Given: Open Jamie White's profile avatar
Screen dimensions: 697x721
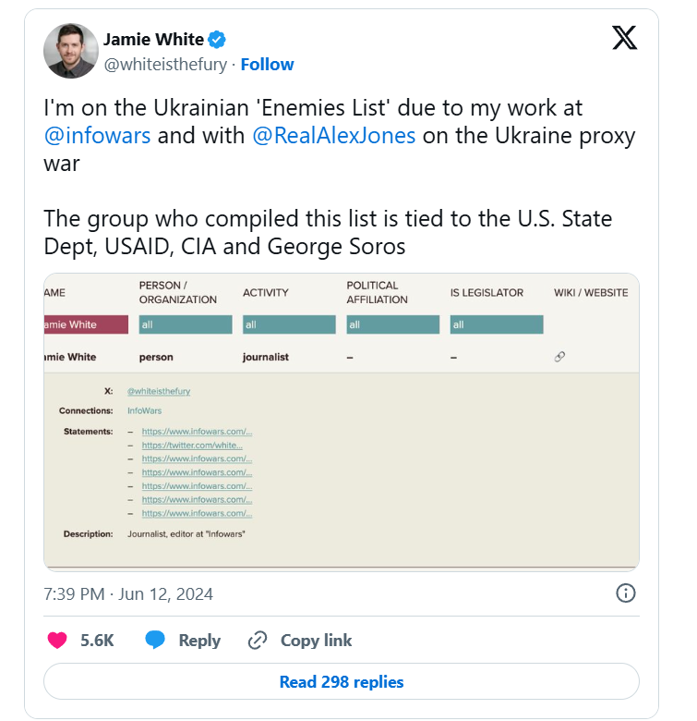Looking at the screenshot, I should [70, 51].
